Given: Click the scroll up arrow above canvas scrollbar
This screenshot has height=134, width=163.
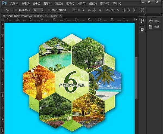Looking at the screenshot, I should 136,20.
